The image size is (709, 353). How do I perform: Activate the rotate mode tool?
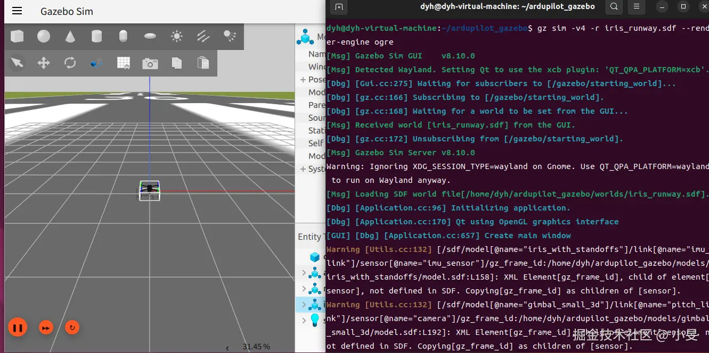pos(70,63)
